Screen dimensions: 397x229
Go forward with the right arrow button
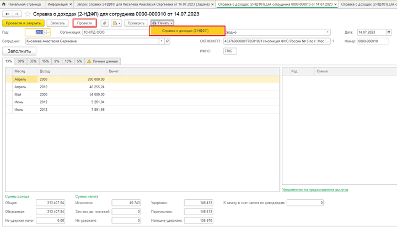click(17, 14)
